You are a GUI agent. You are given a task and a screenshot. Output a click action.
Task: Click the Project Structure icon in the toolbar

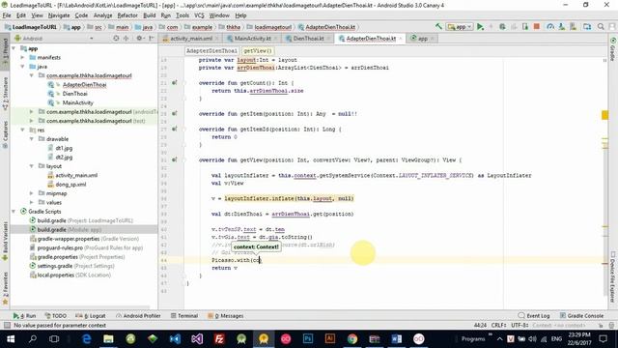587,26
